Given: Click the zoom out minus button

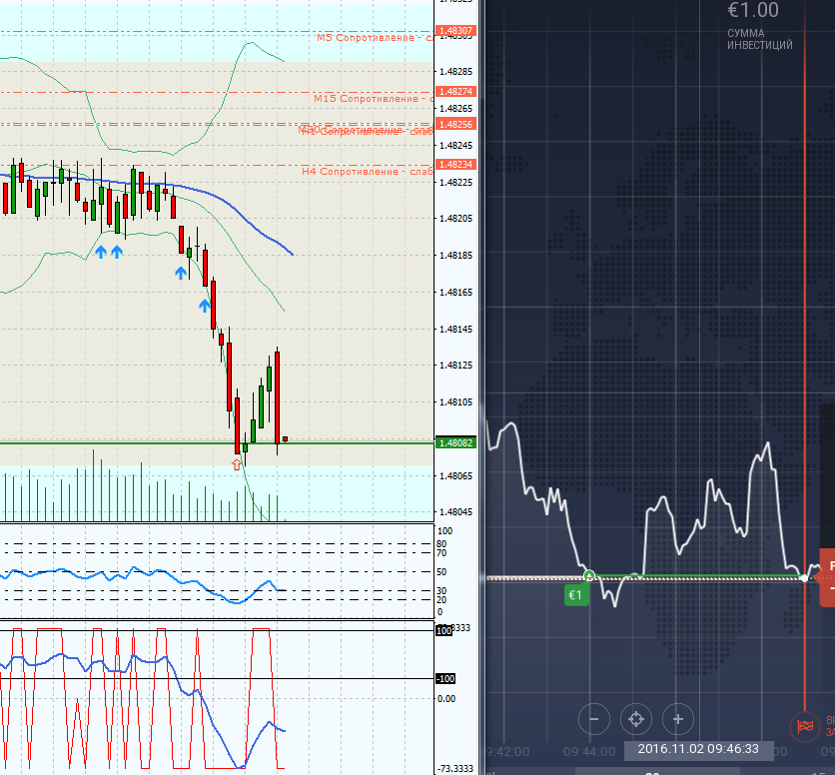Looking at the screenshot, I should pos(594,718).
